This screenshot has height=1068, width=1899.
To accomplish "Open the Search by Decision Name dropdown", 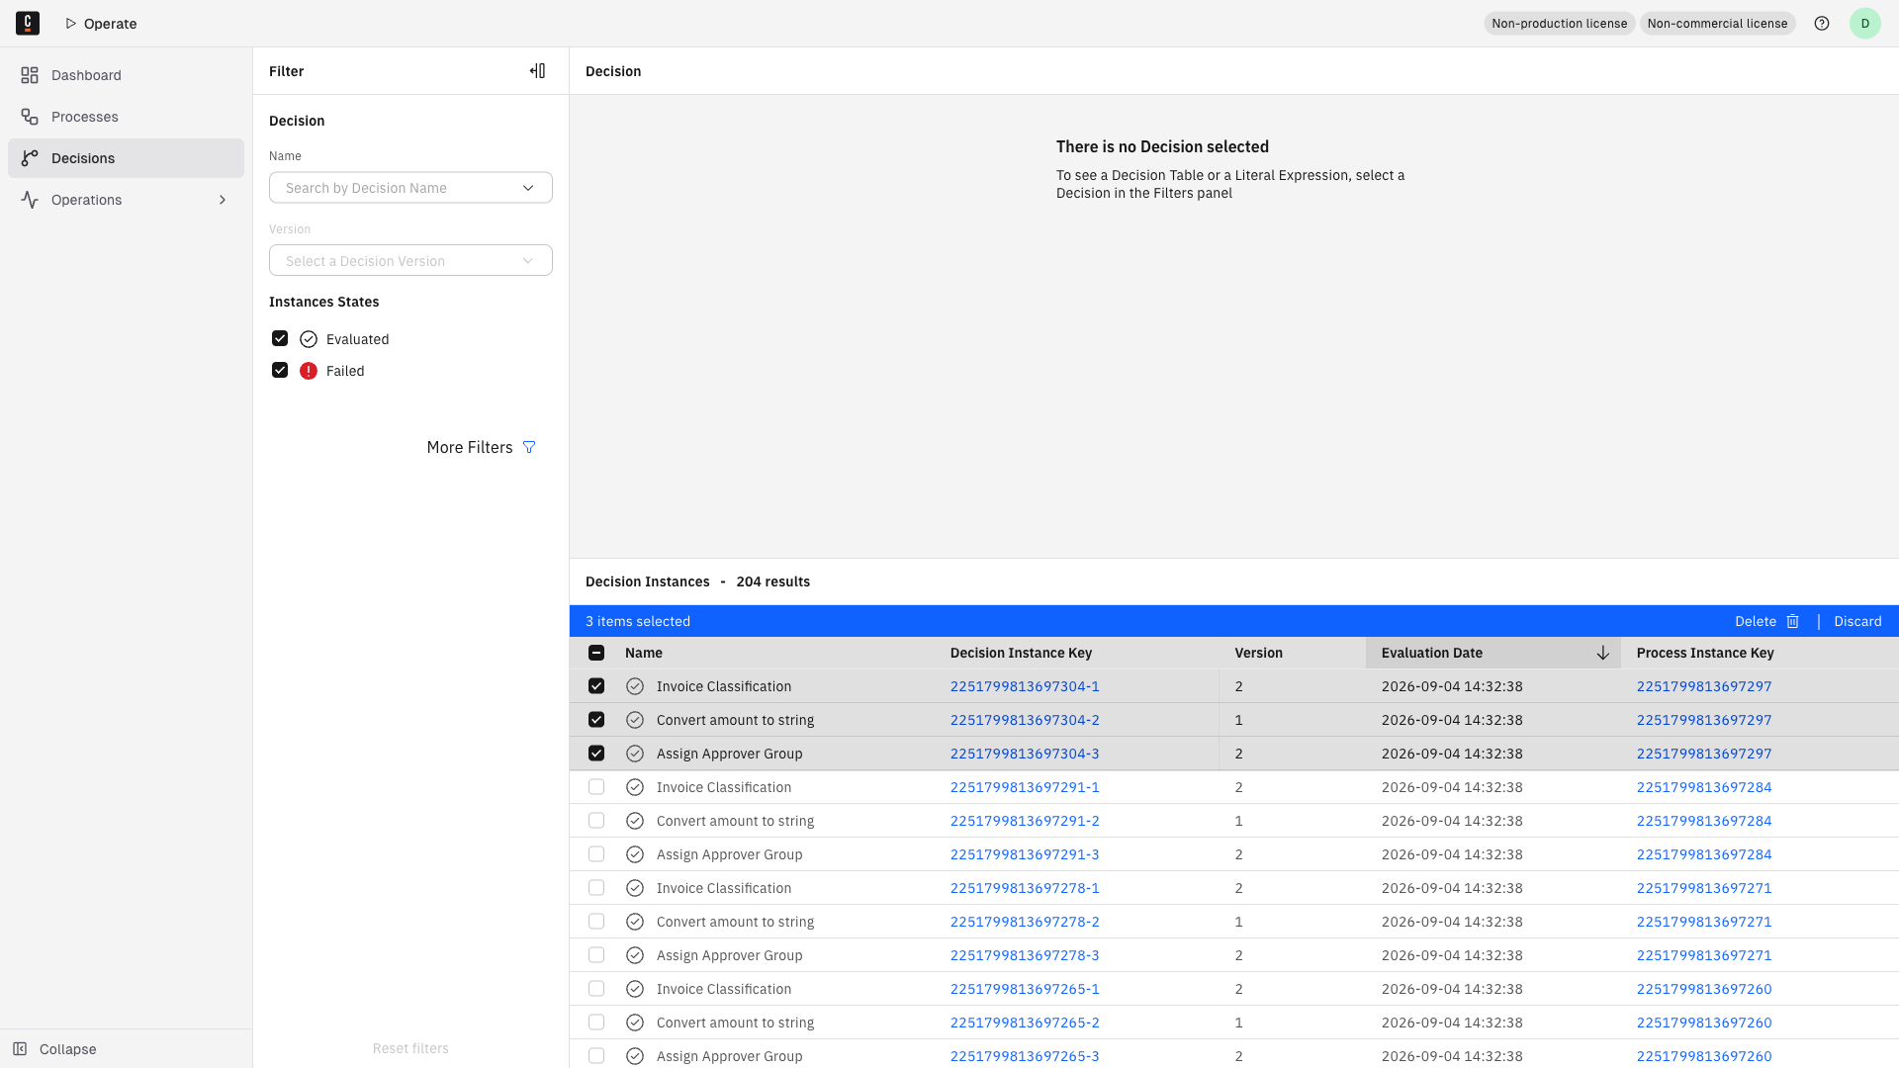I will [x=410, y=188].
